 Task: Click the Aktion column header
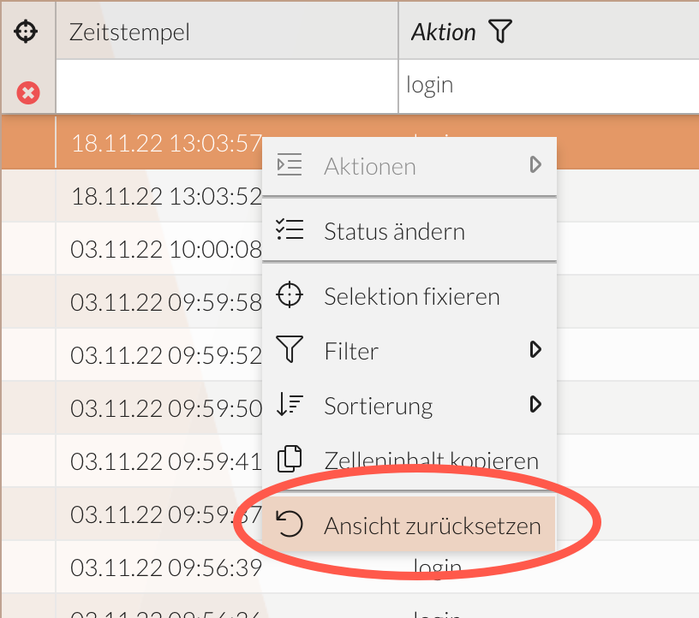coord(445,31)
